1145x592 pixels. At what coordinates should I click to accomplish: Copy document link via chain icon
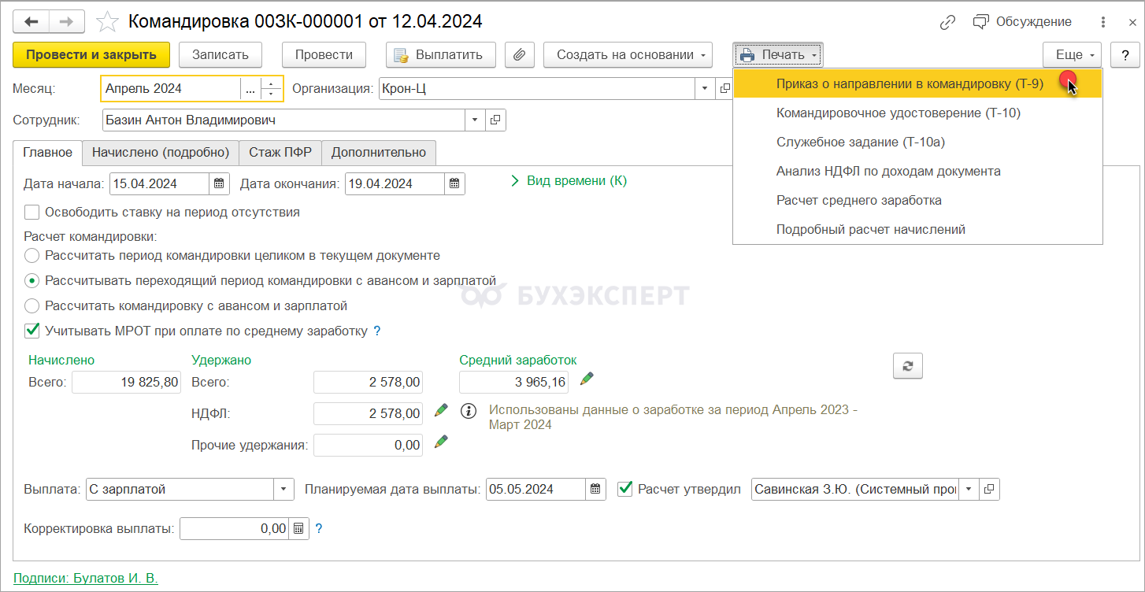point(947,22)
